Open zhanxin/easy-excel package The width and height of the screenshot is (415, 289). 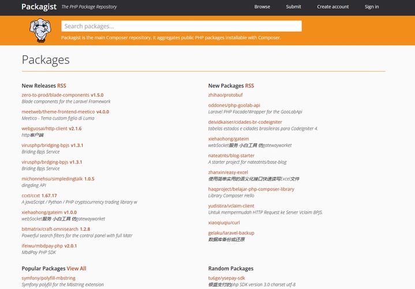pyautogui.click(x=228, y=172)
